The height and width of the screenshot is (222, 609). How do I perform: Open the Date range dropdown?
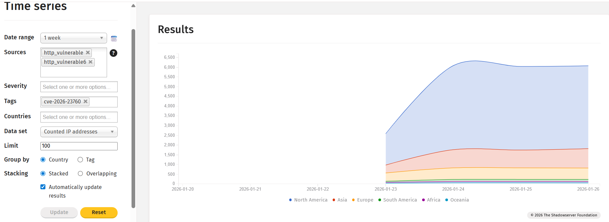(74, 38)
